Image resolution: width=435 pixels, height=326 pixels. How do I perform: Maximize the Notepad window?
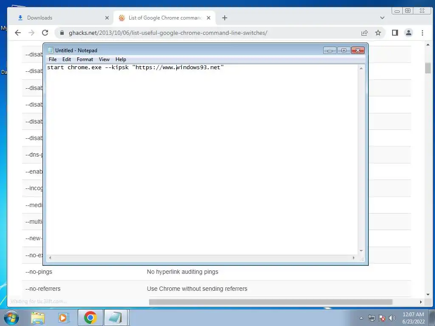(344, 51)
